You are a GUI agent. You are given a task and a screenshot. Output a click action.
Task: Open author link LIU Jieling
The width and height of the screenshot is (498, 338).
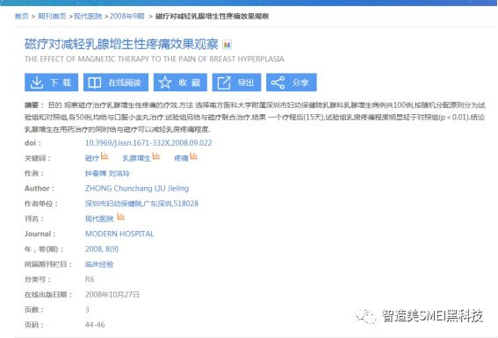[x=171, y=188]
